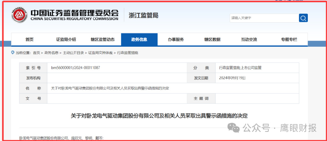
Task: Click the 文号 label cell
Action: tap(33, 98)
